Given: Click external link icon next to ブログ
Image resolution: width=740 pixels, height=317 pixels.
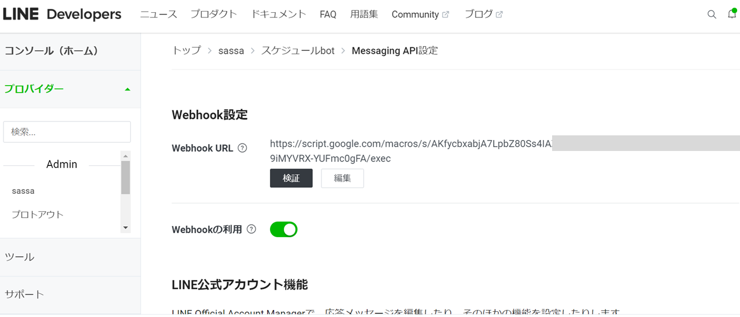Looking at the screenshot, I should coord(499,14).
